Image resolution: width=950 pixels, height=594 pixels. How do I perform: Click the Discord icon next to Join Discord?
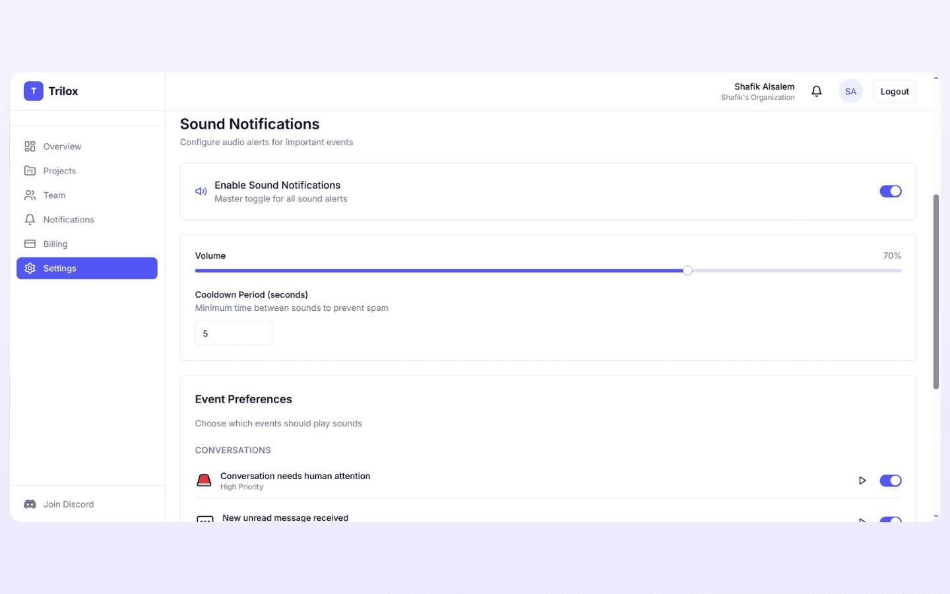point(30,504)
